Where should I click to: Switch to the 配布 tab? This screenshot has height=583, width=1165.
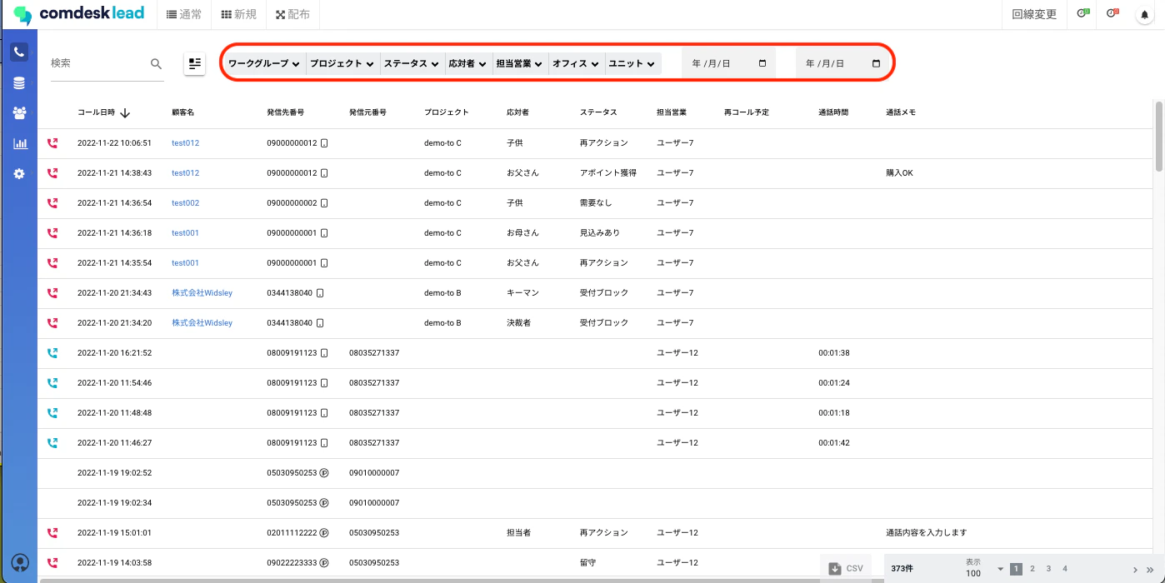click(x=292, y=14)
